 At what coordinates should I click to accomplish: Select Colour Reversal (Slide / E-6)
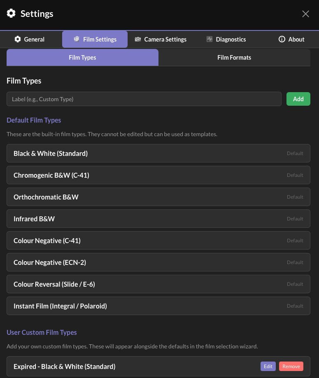(158, 284)
